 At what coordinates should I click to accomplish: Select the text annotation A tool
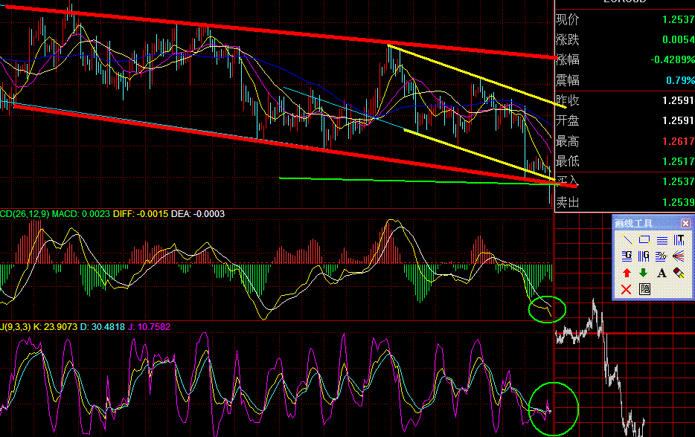coord(662,273)
